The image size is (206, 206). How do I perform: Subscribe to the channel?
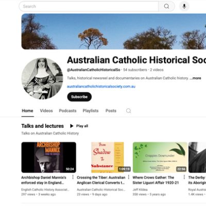[x=79, y=97]
